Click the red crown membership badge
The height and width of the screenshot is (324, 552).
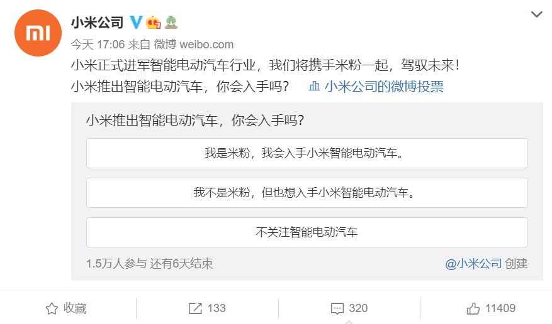tap(154, 23)
